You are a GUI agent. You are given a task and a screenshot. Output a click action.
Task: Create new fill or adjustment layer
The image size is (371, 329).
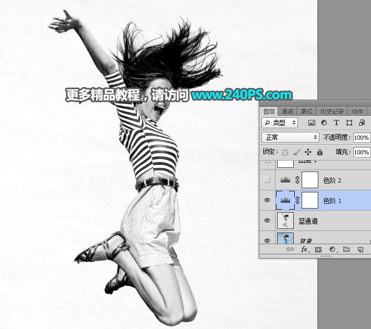click(332, 250)
